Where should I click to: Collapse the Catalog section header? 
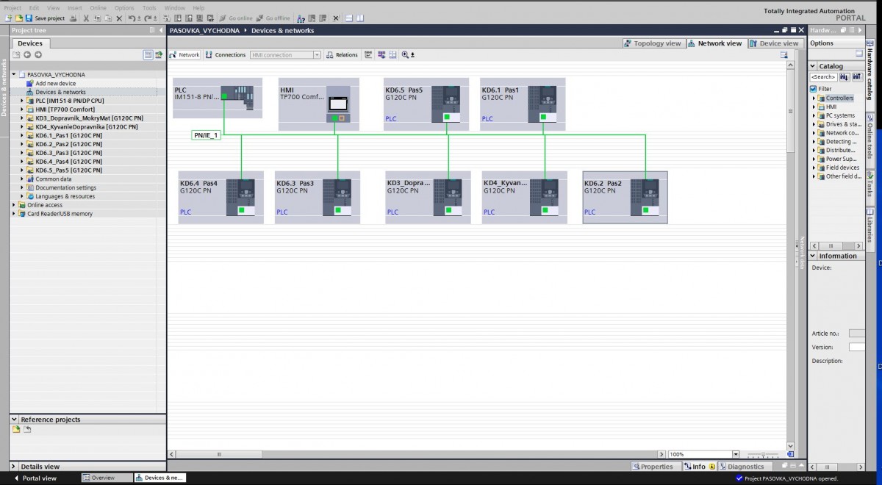click(813, 66)
